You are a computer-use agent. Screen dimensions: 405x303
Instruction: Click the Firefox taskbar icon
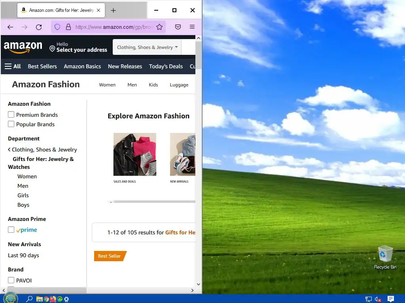[53, 299]
